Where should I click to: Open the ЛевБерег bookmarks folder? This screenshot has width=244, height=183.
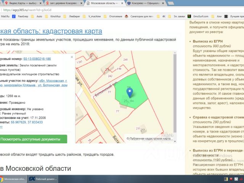click(x=72, y=16)
